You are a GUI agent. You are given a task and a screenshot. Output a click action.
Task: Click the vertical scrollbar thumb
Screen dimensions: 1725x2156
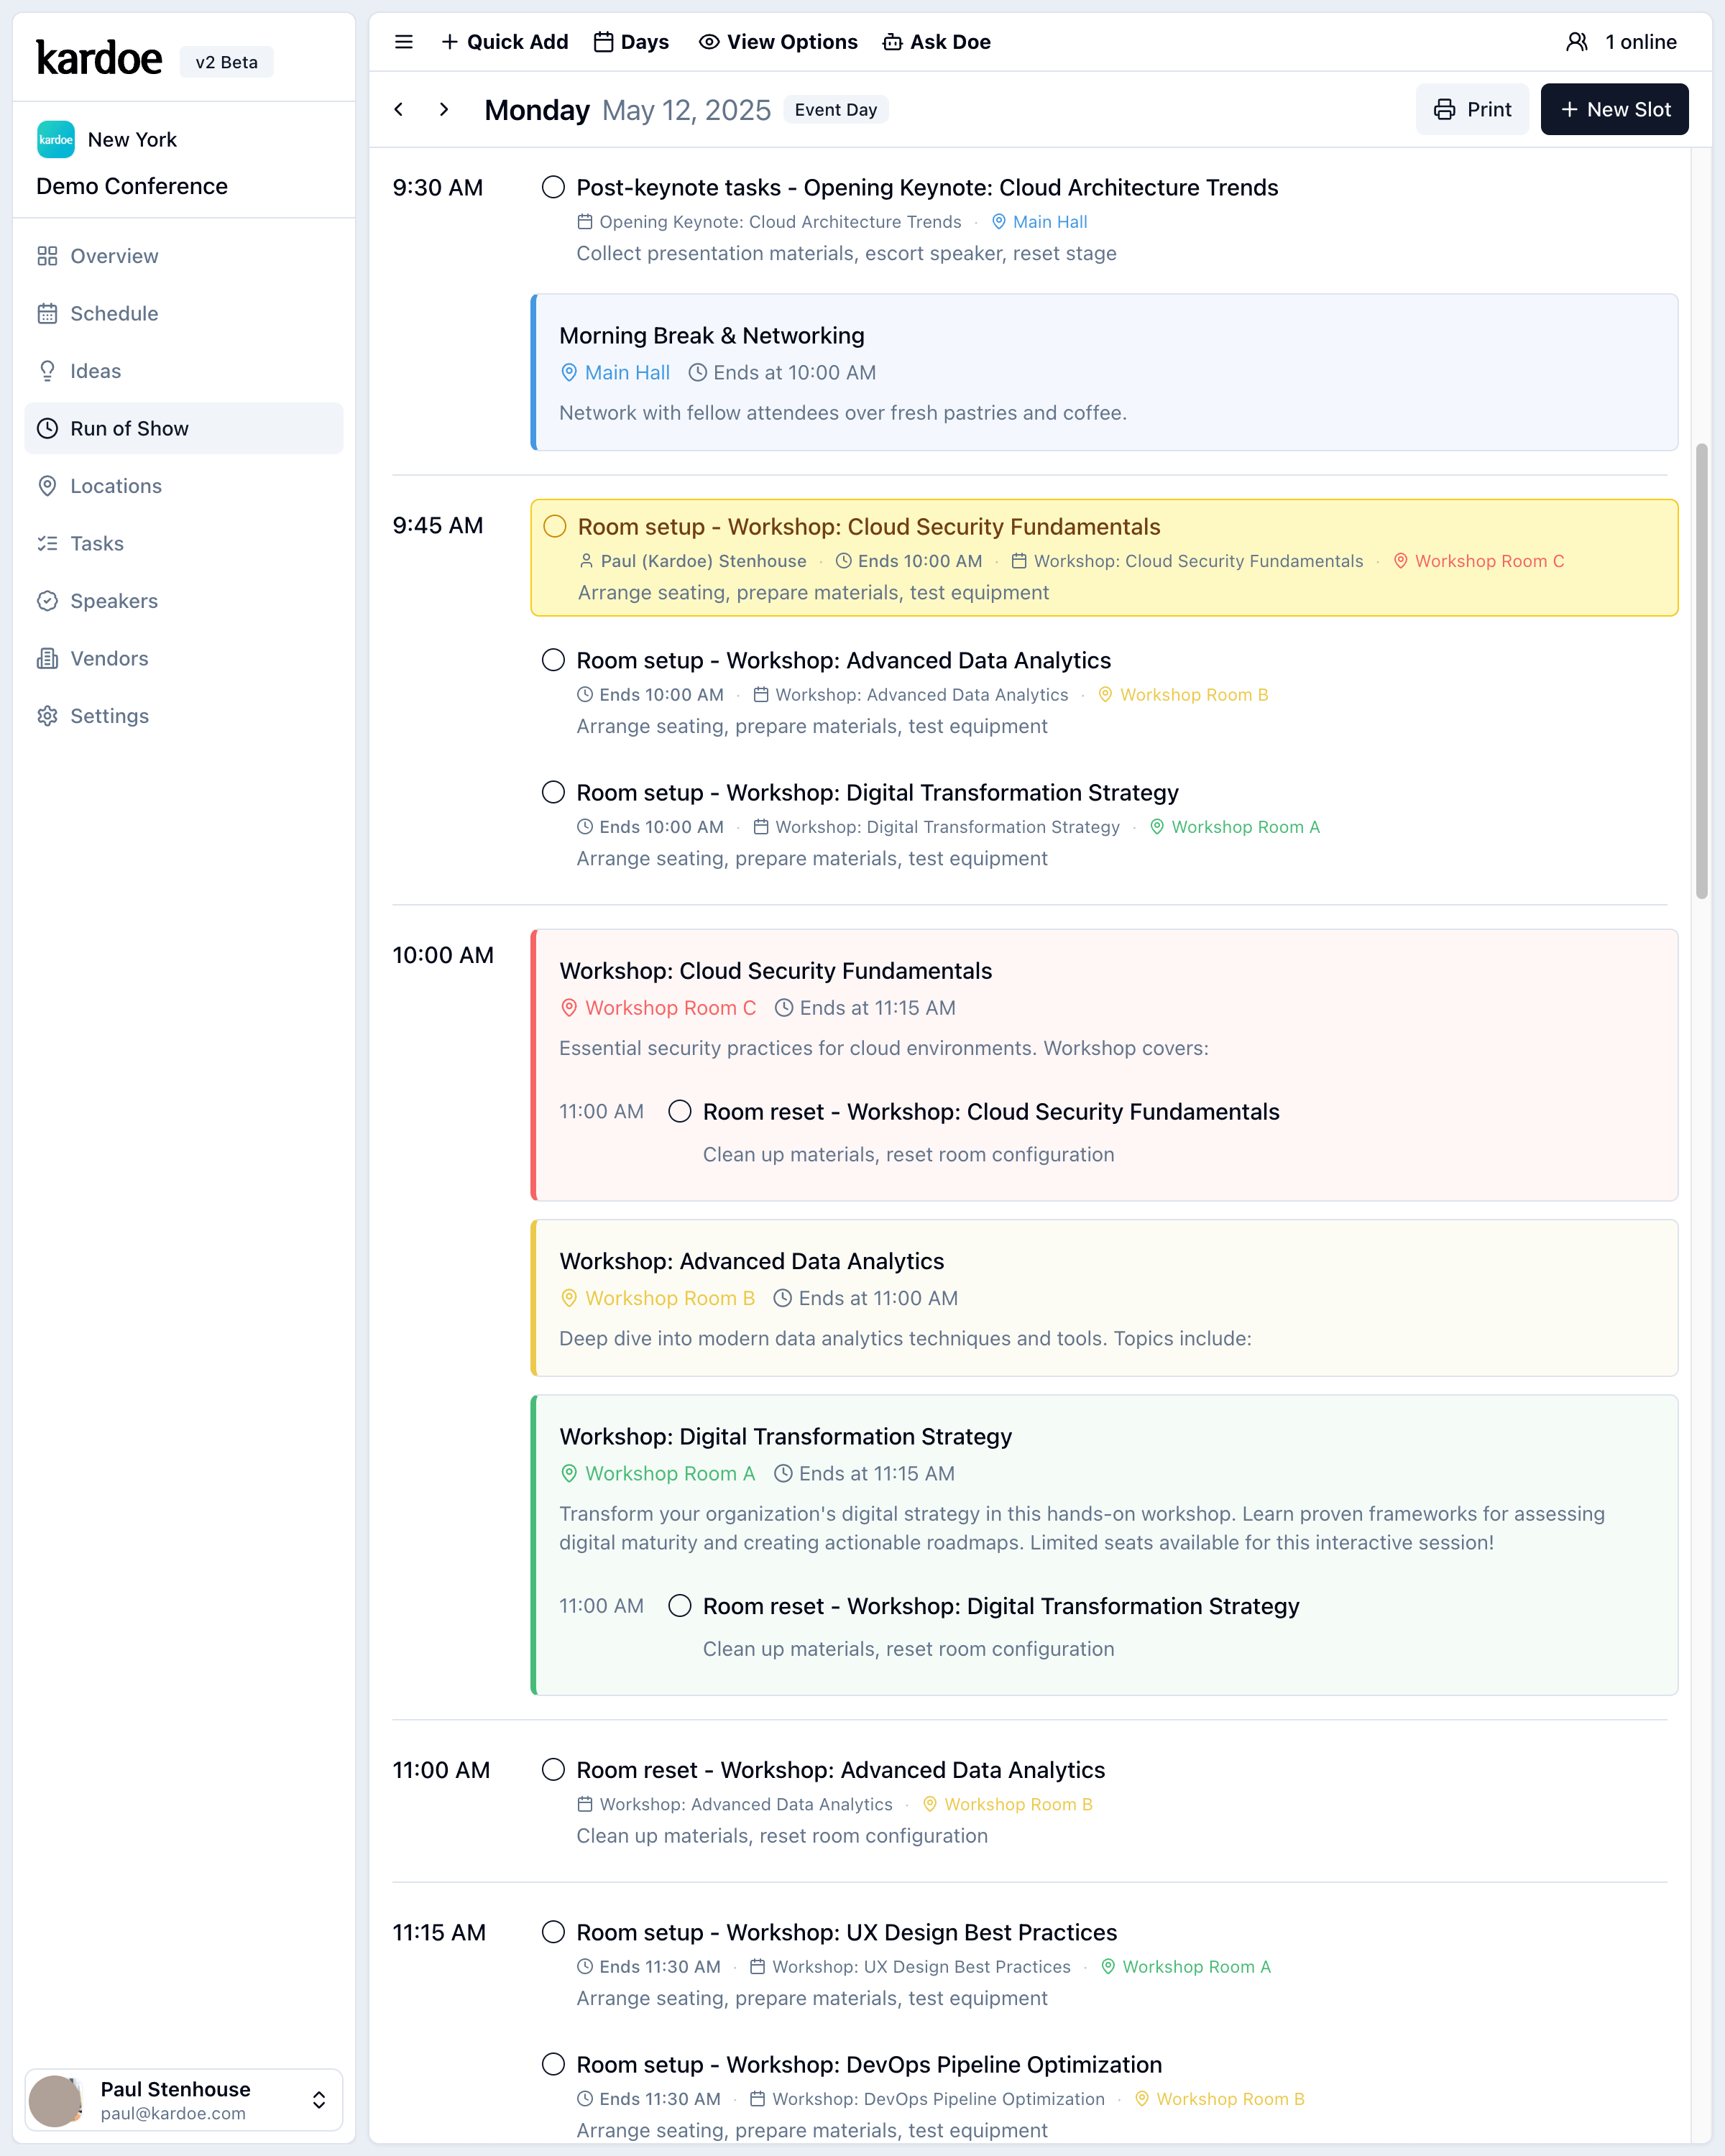click(x=1701, y=670)
